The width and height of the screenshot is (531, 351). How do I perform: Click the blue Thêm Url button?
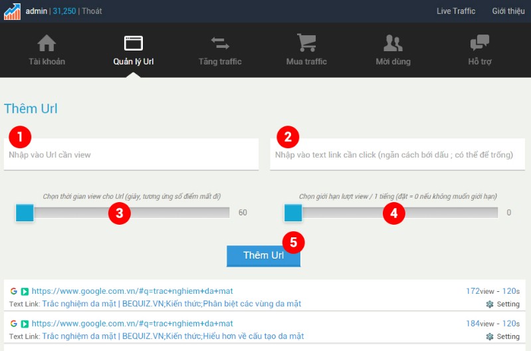(263, 256)
